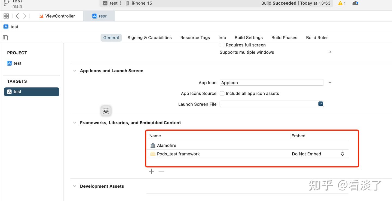Click the test scheme app icon

(105, 3)
